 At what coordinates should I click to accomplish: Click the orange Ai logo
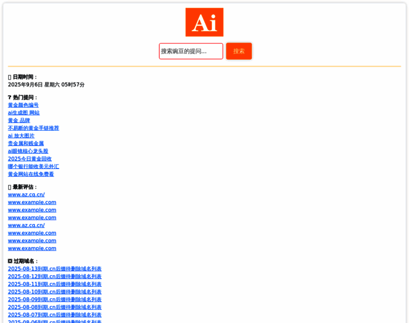(x=204, y=22)
